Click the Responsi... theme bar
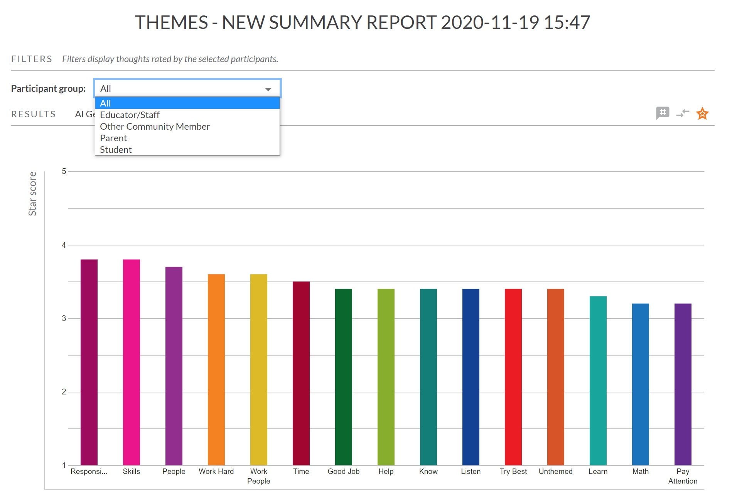737x499 pixels. click(89, 362)
